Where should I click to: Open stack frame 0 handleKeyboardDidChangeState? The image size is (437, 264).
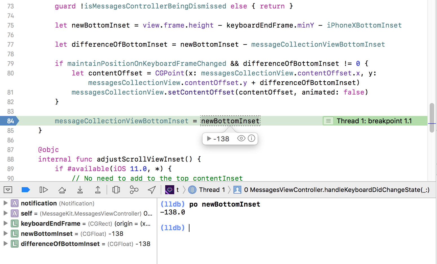click(337, 190)
